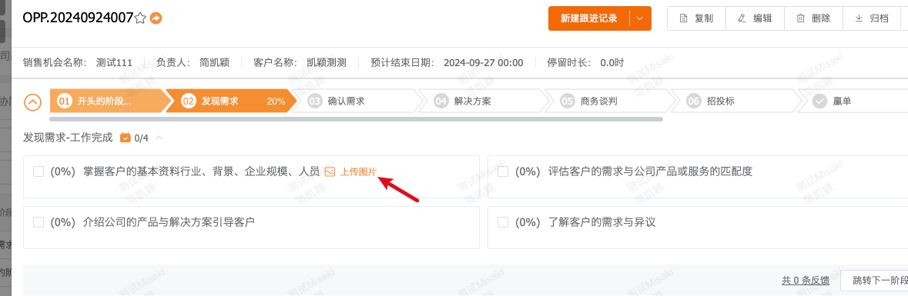Check 评估客户的需求与公司产品 task checkbox
The image size is (908, 296).
(503, 171)
